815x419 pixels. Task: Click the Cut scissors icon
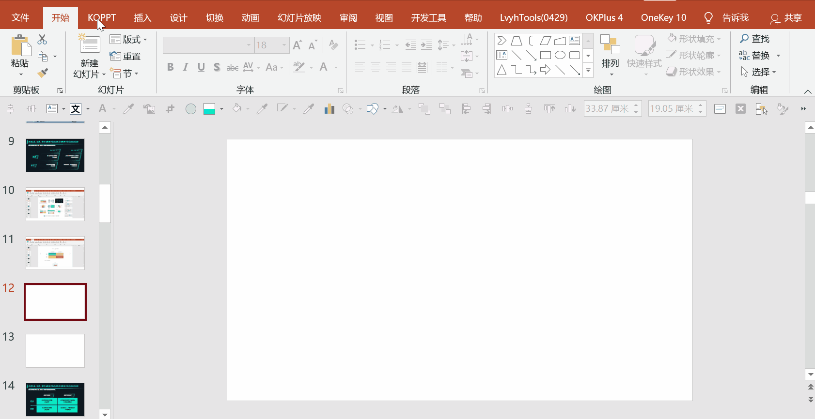coord(42,39)
